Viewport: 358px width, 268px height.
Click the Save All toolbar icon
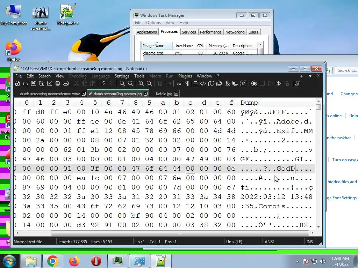point(42,84)
